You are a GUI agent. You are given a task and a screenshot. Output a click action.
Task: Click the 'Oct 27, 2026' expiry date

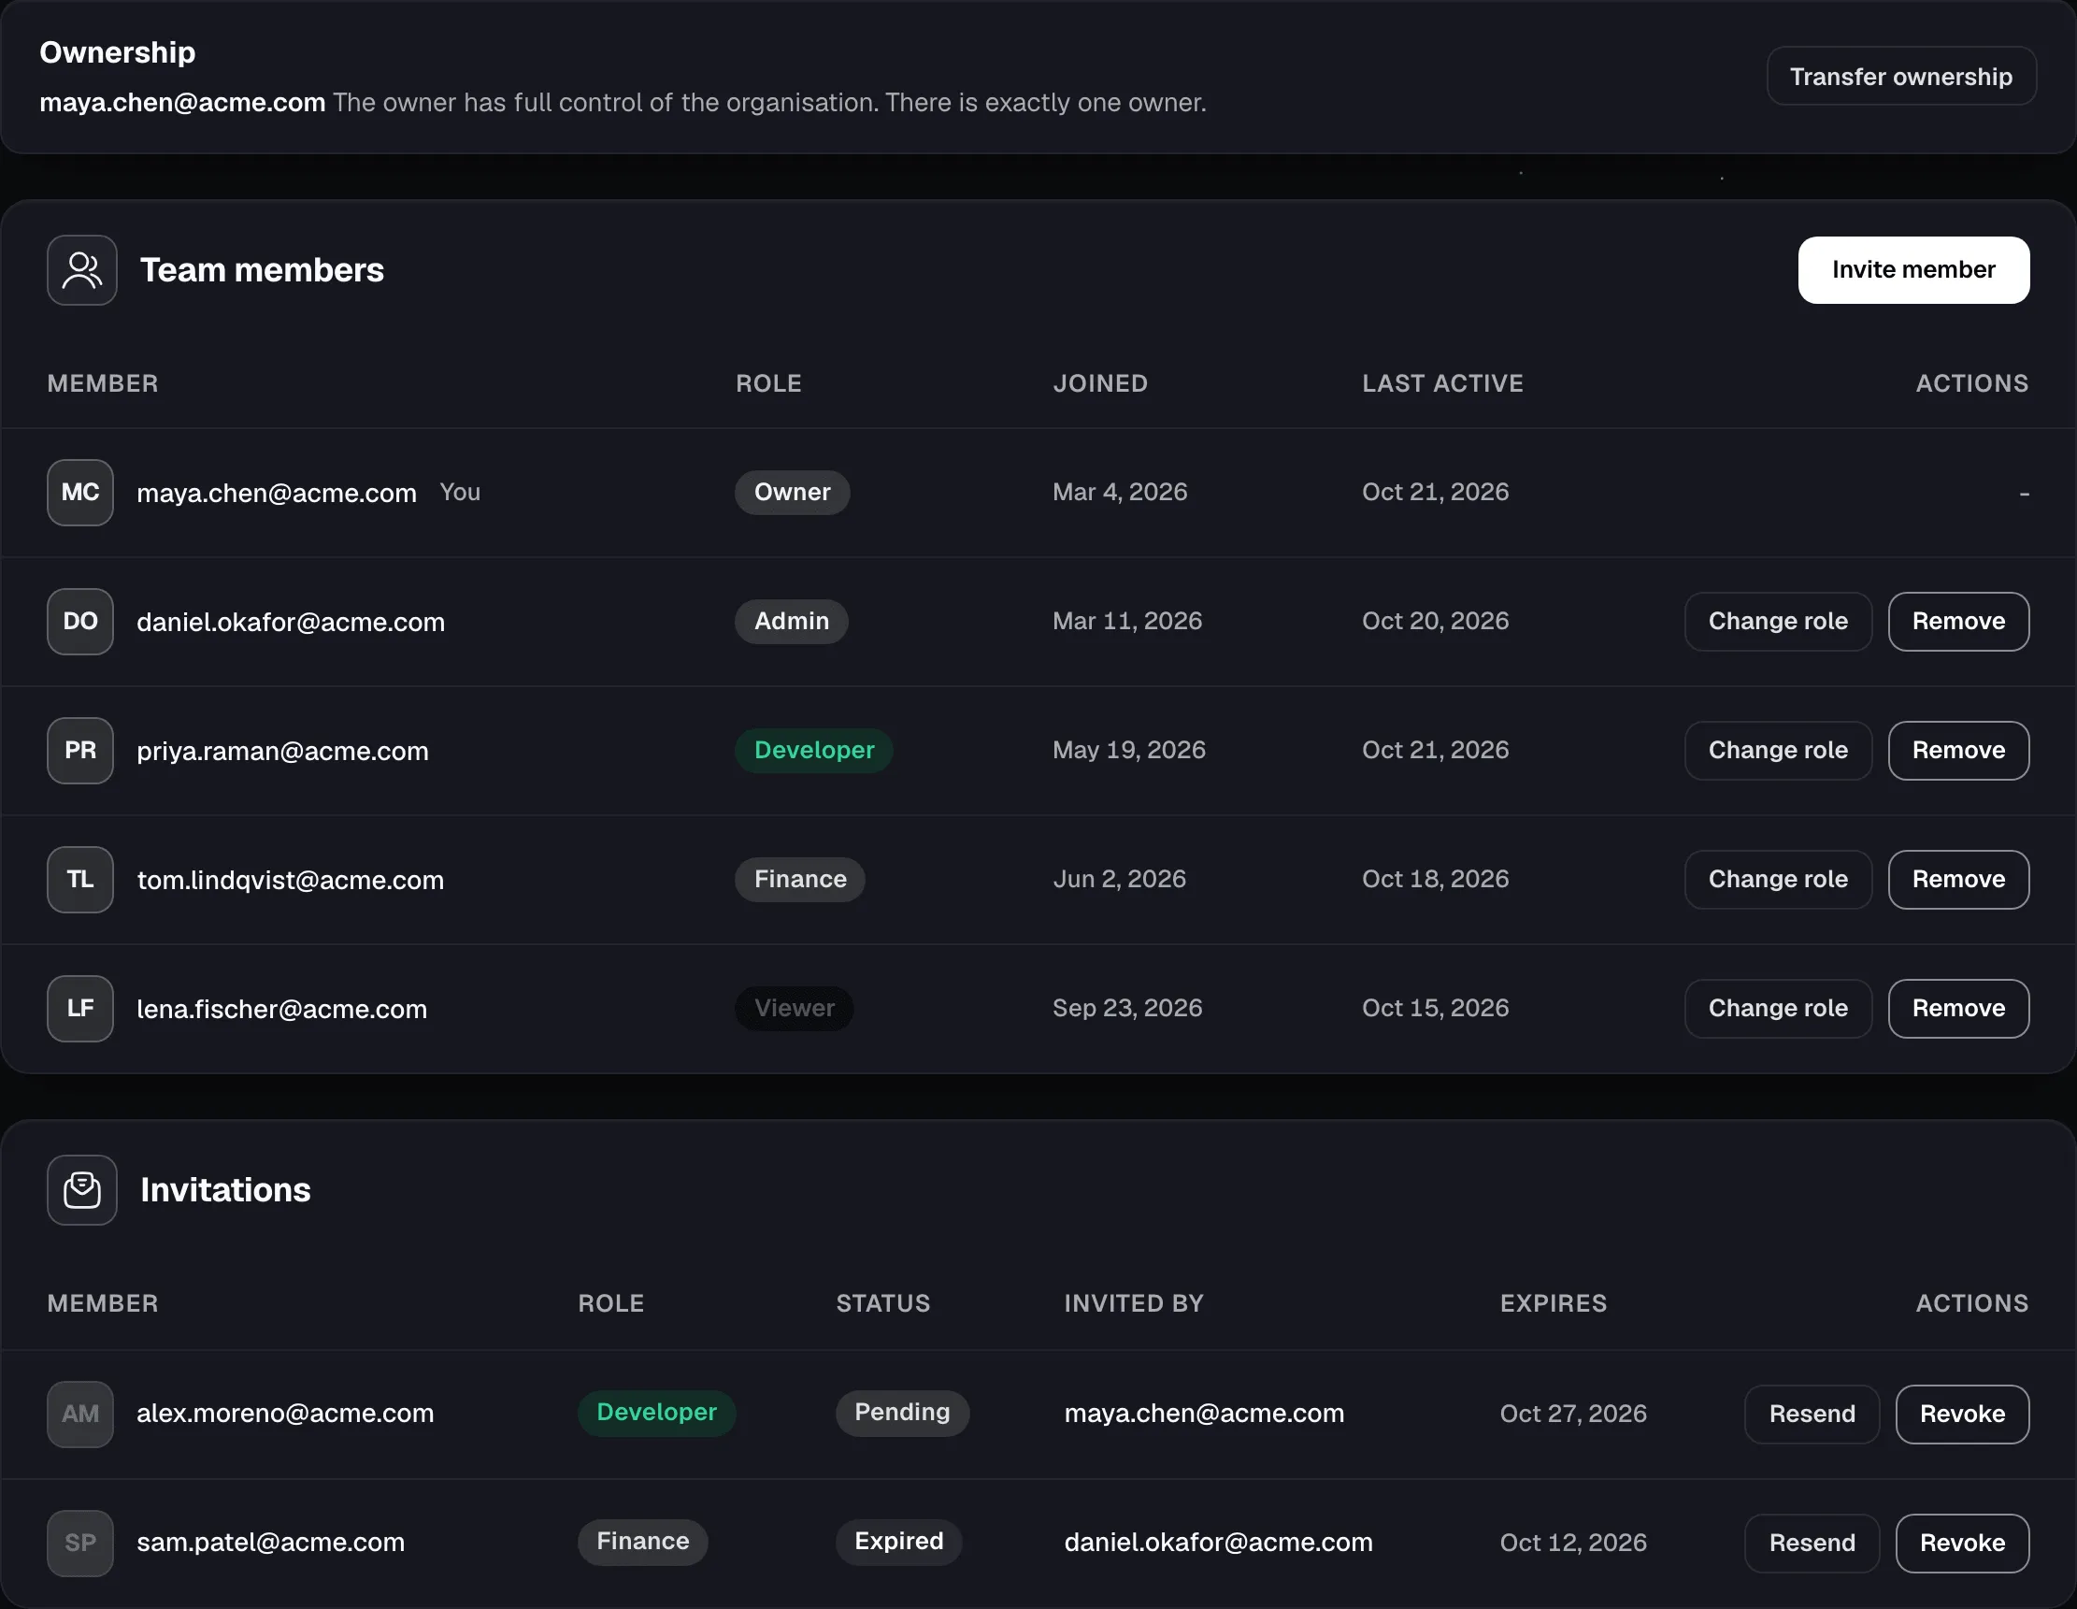tap(1573, 1414)
